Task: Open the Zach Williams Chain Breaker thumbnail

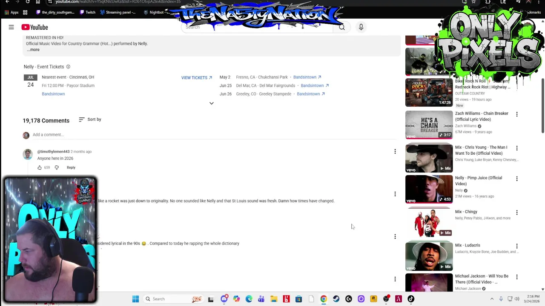Action: tap(429, 125)
